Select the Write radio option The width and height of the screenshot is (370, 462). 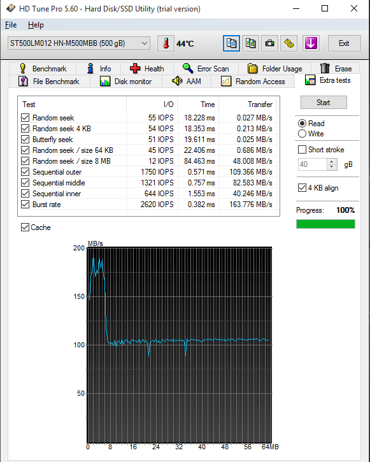311,134
